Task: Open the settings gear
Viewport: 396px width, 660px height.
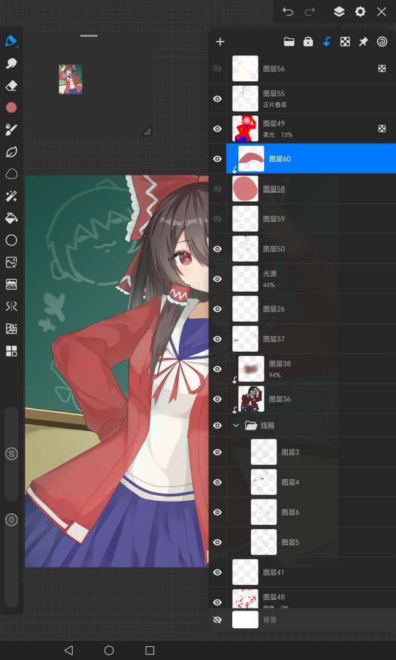Action: (x=360, y=12)
